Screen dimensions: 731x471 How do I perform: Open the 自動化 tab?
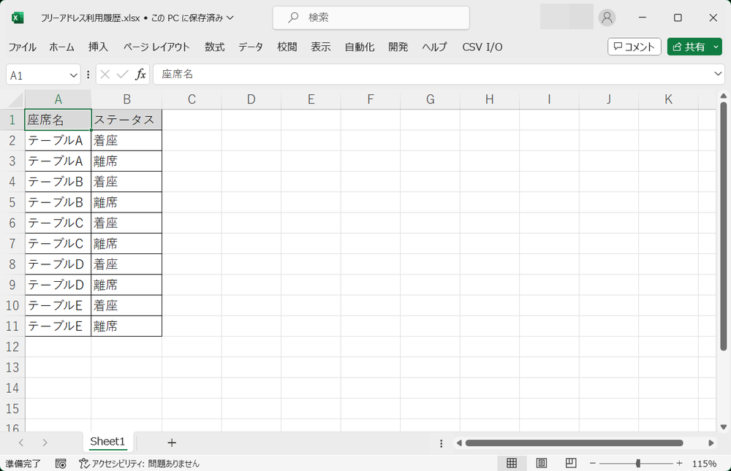[x=360, y=47]
